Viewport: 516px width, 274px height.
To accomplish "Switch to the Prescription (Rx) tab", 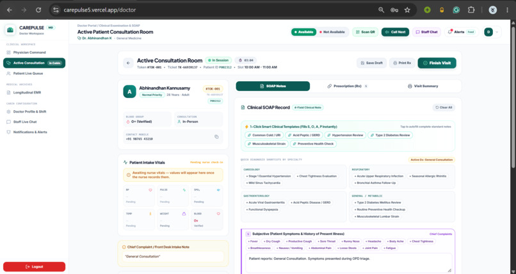I will point(347,86).
